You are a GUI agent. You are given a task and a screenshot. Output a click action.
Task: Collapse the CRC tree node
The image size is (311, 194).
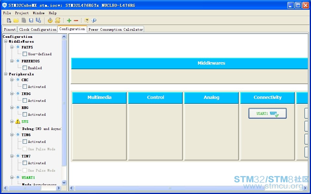click(x=12, y=80)
